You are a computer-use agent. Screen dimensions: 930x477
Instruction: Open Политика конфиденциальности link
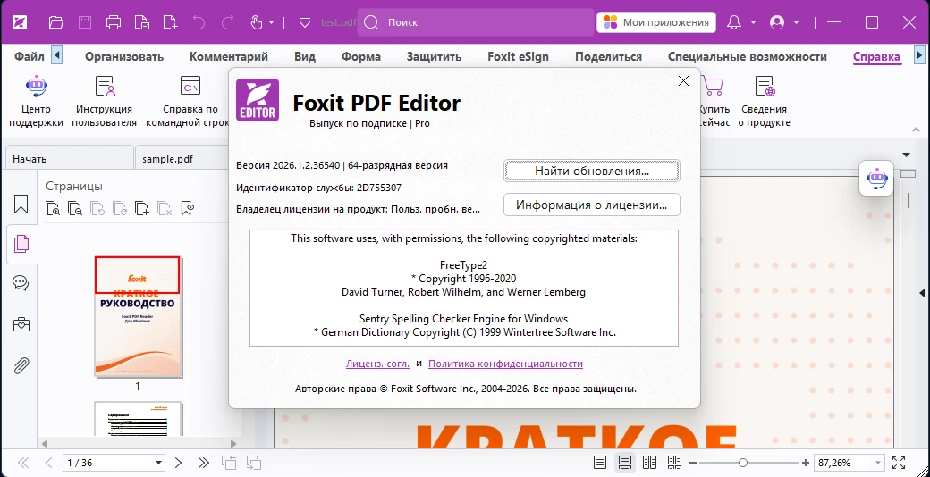click(x=505, y=364)
